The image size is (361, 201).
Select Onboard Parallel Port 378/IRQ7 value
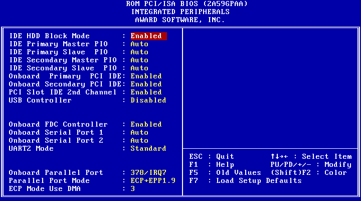(x=148, y=173)
